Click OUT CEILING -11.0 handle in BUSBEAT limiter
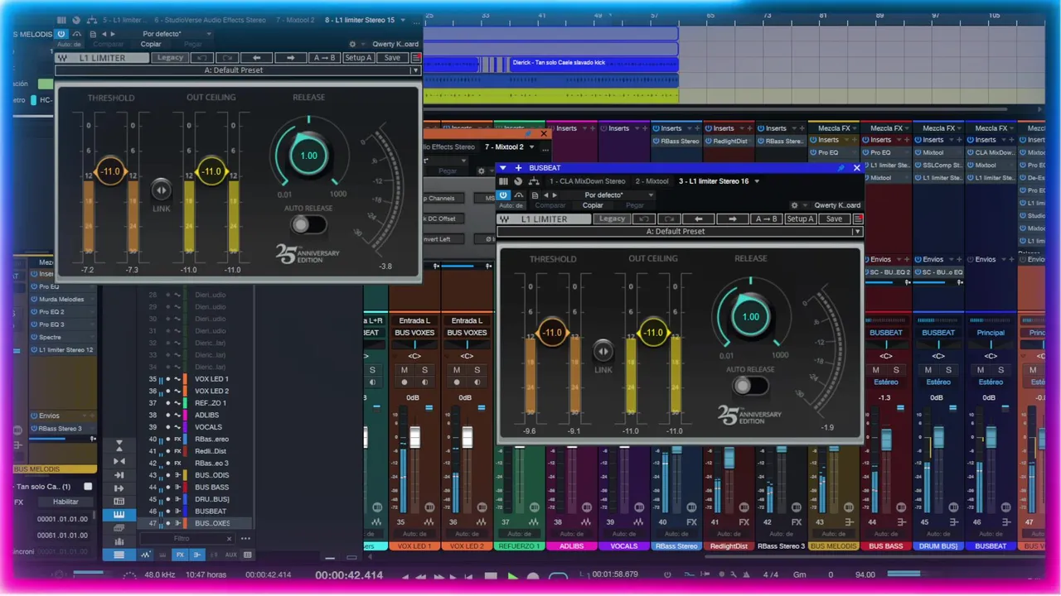The width and height of the screenshot is (1061, 596). [653, 332]
